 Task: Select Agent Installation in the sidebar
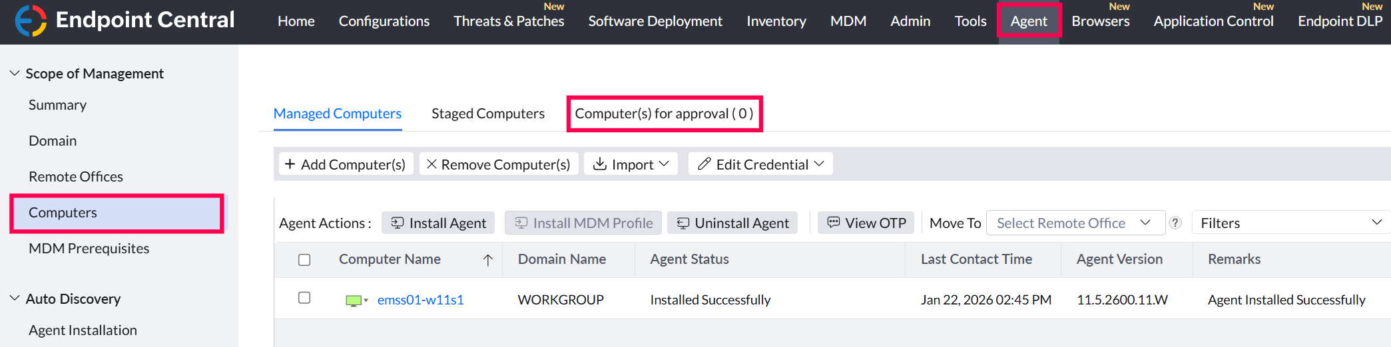point(83,330)
